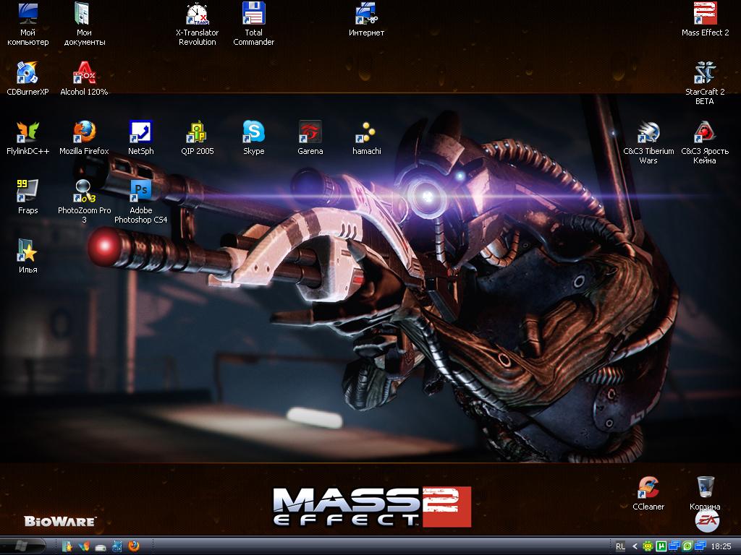This screenshot has height=555, width=741.
Task: Select the Корзина recycle bin
Action: [705, 493]
